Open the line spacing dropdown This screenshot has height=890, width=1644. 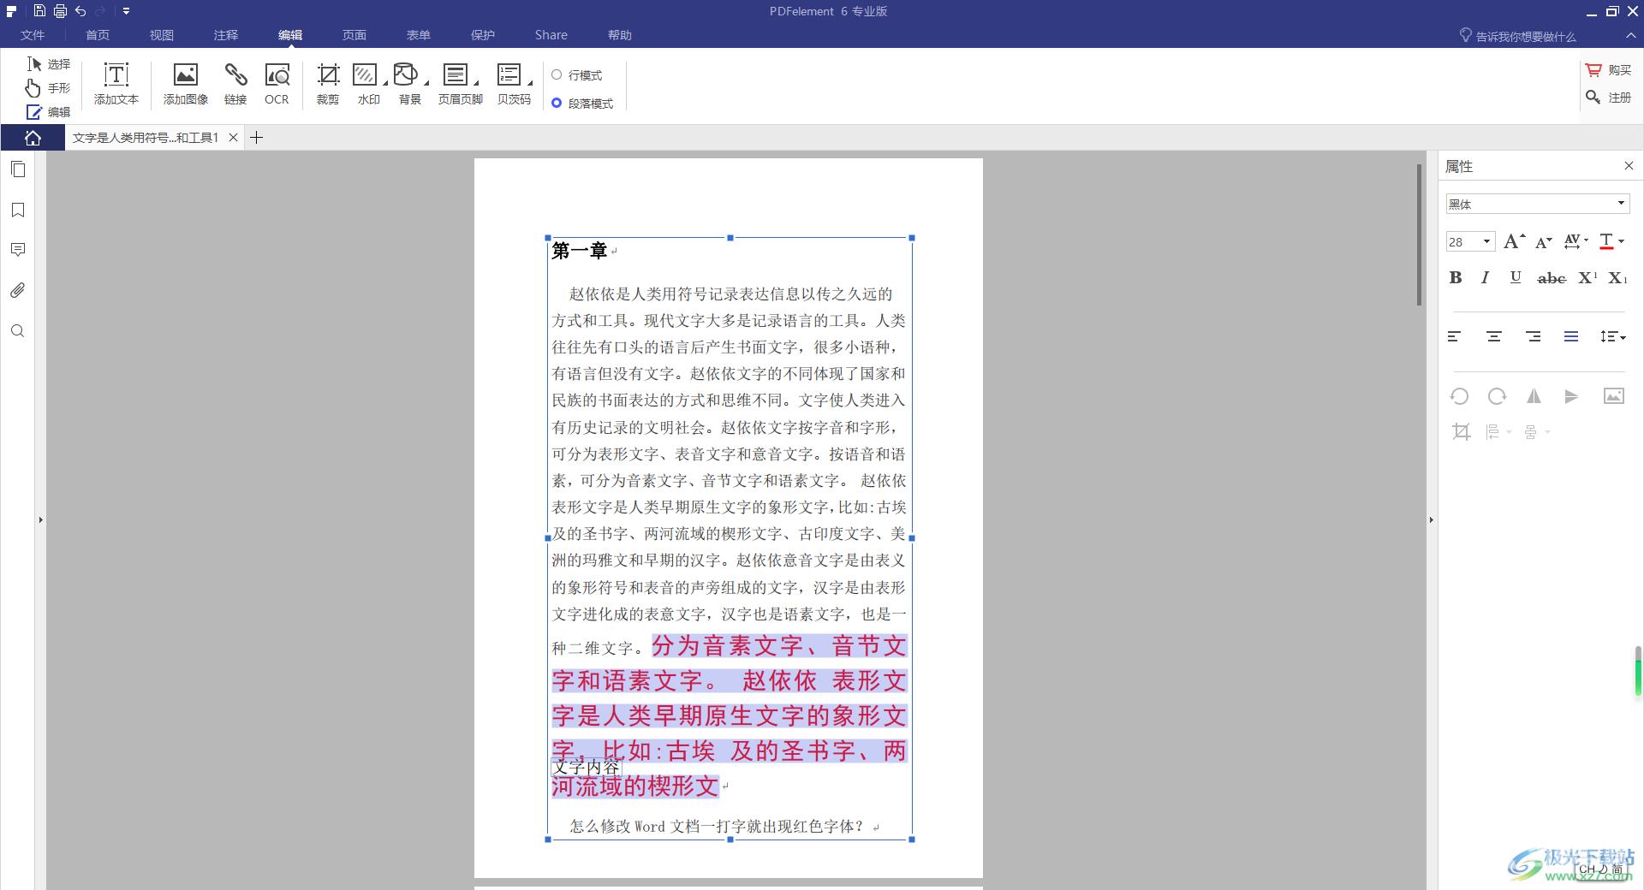pos(1612,337)
